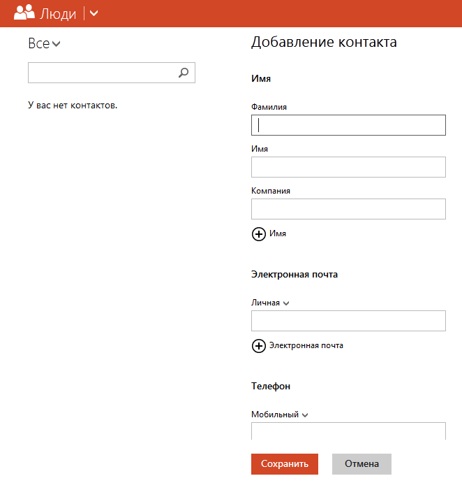This screenshot has height=483, width=462.
Task: Click the Личная email address field
Action: (x=348, y=321)
